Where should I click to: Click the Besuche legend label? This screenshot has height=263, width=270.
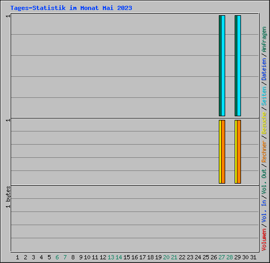264,123
